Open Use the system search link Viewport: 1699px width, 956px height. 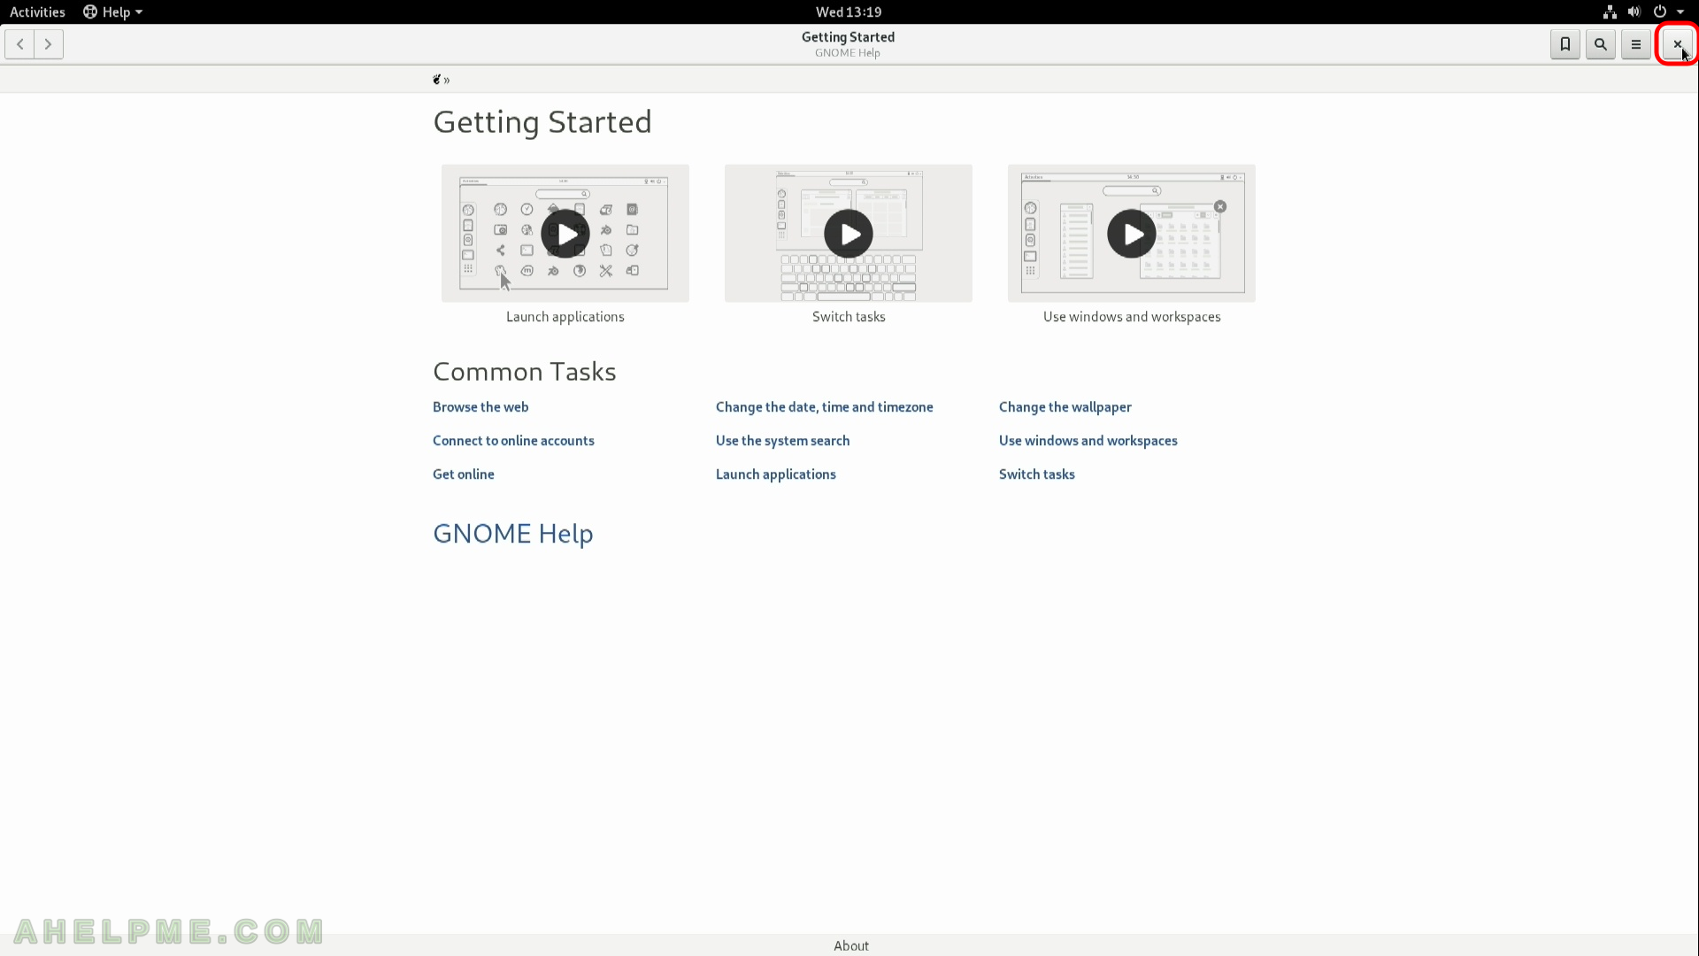(783, 441)
